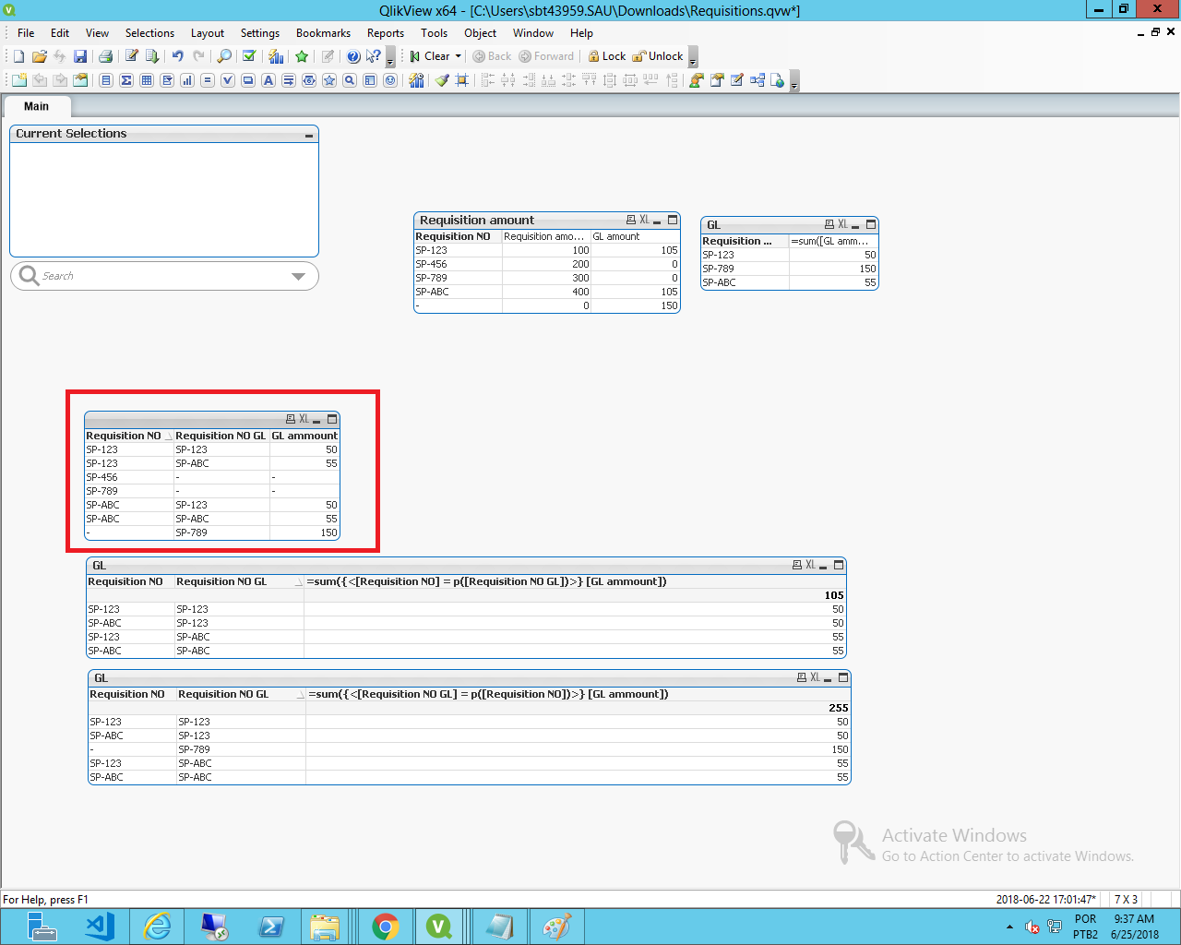Create a new Search Object

tap(350, 80)
